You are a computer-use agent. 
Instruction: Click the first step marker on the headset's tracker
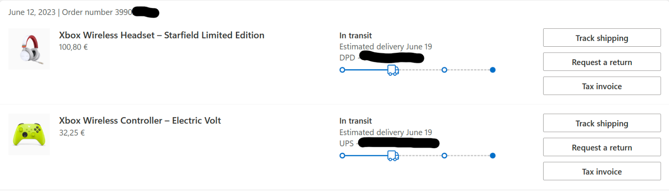pyautogui.click(x=342, y=70)
